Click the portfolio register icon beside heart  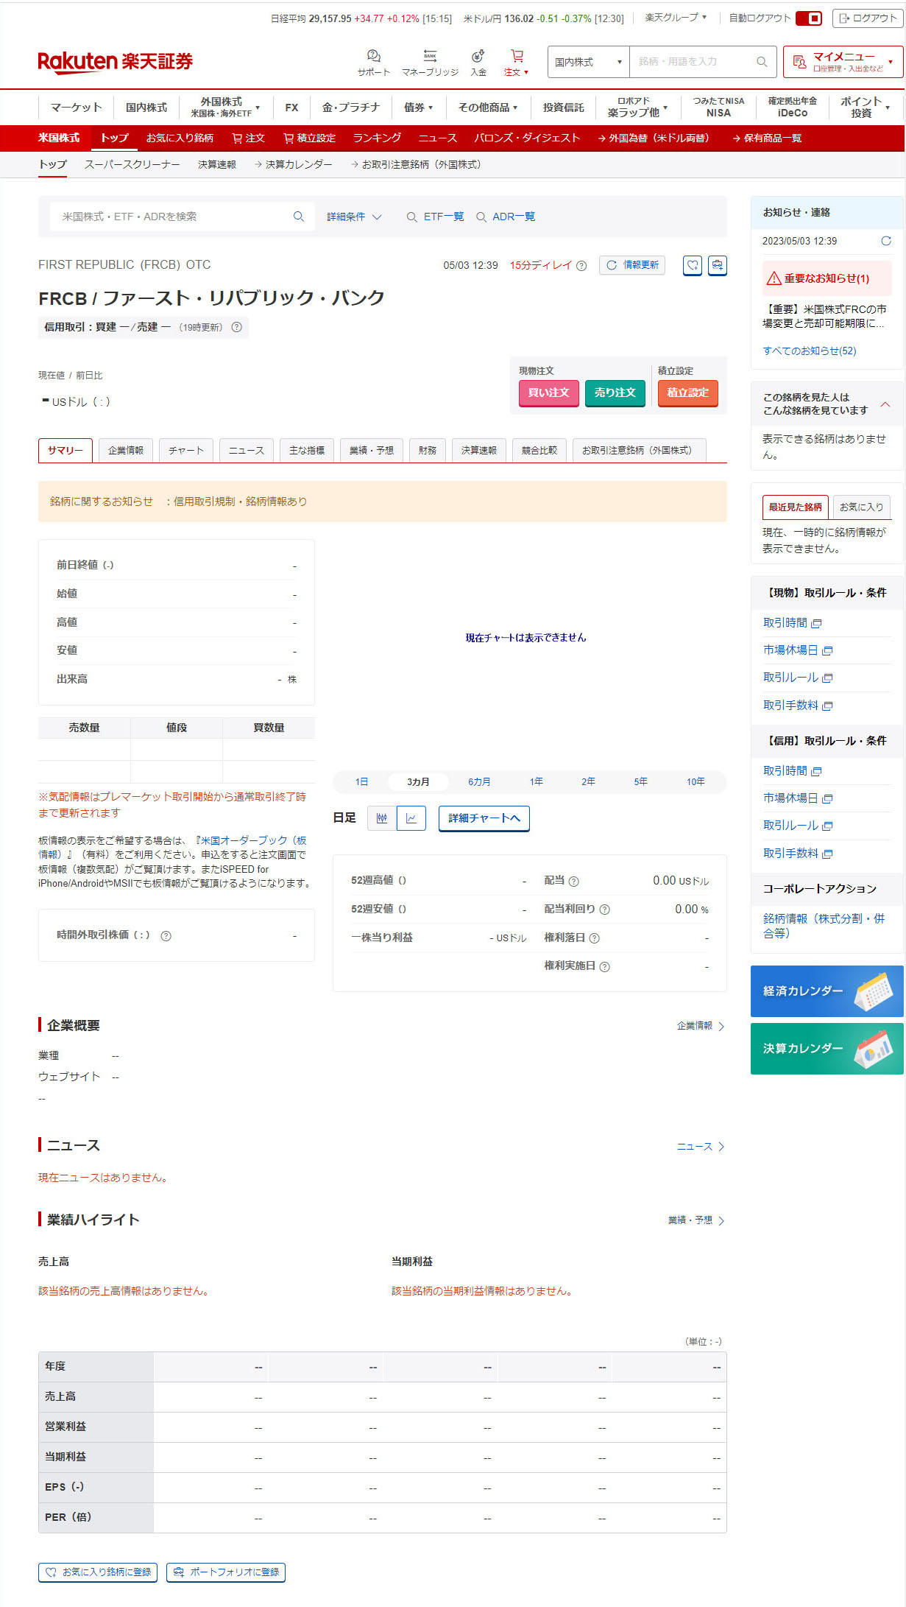(x=717, y=265)
